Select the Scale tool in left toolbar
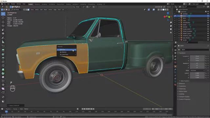Image resolution: width=210 pixels, height=118 pixels. (x=3, y=29)
